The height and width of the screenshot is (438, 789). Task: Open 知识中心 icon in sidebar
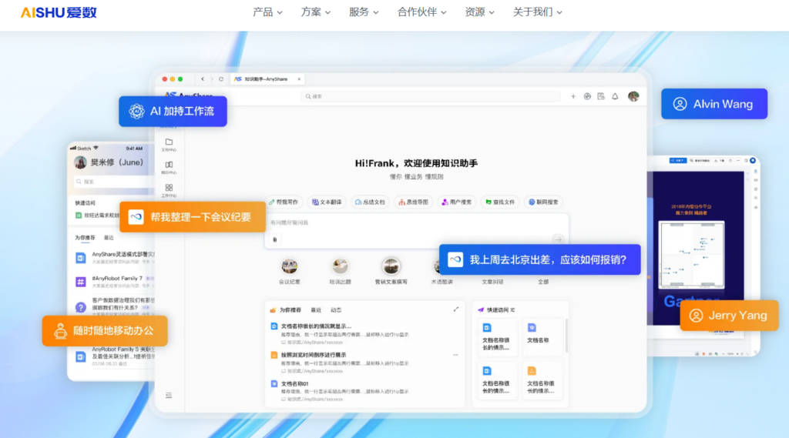(169, 168)
